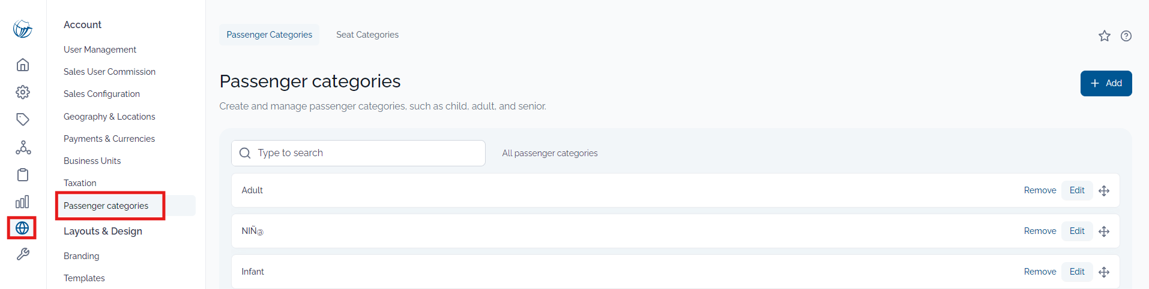
Task: Edit the NIÑ@ passenger category
Action: [1077, 231]
